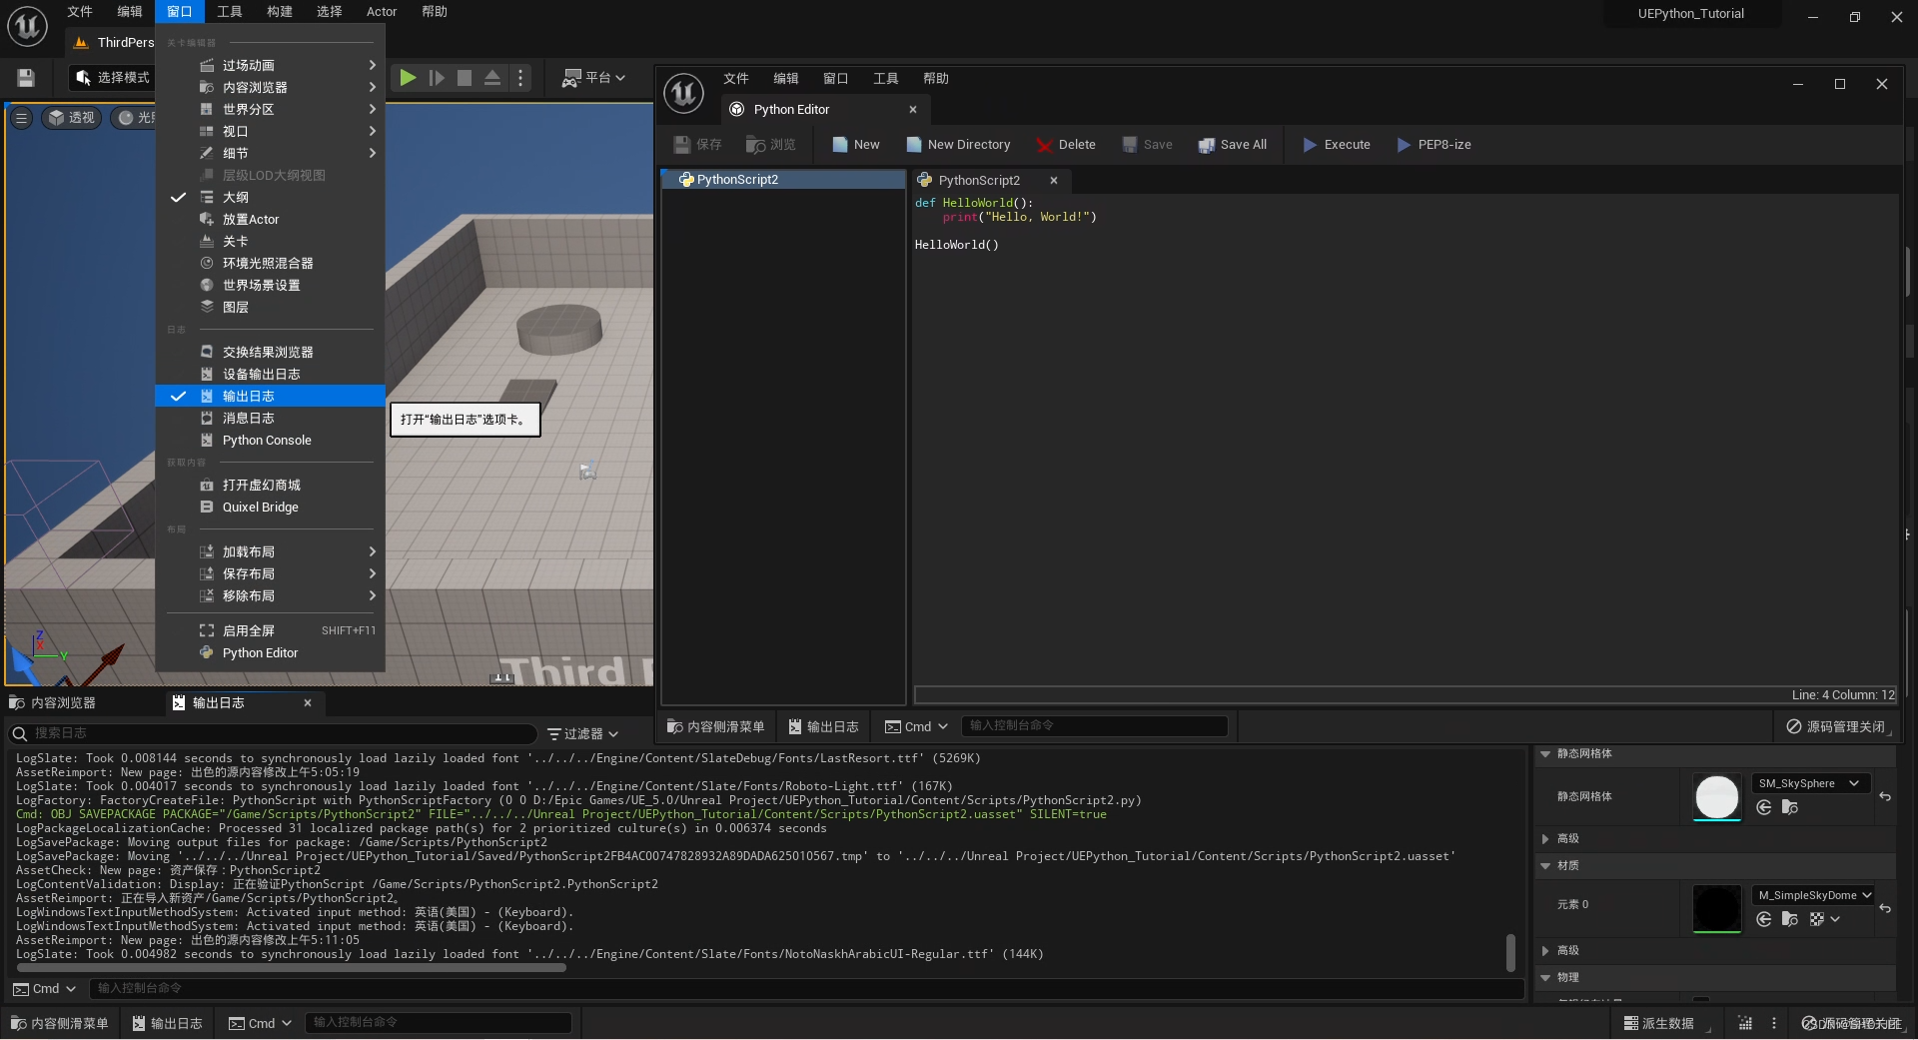
Task: Open M_SimpleSkyDome material dropdown
Action: point(1814,896)
